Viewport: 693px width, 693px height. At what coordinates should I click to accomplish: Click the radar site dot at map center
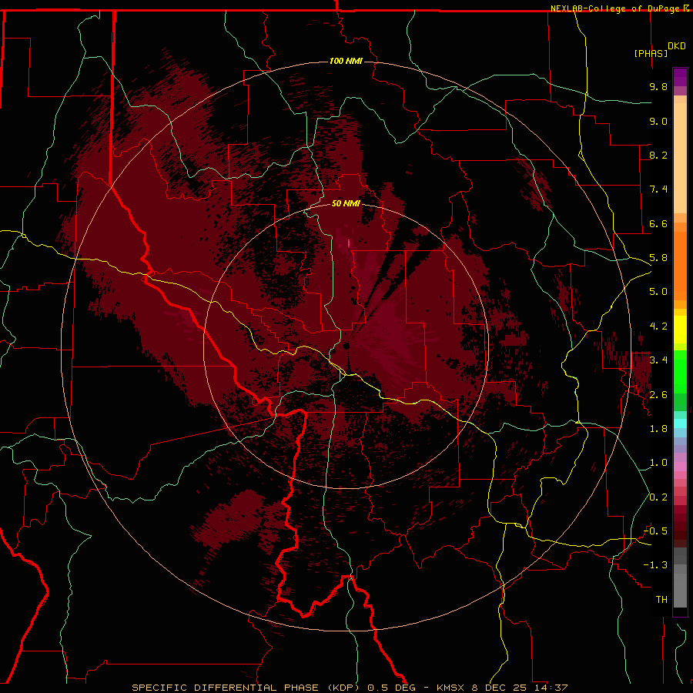pyautogui.click(x=346, y=346)
